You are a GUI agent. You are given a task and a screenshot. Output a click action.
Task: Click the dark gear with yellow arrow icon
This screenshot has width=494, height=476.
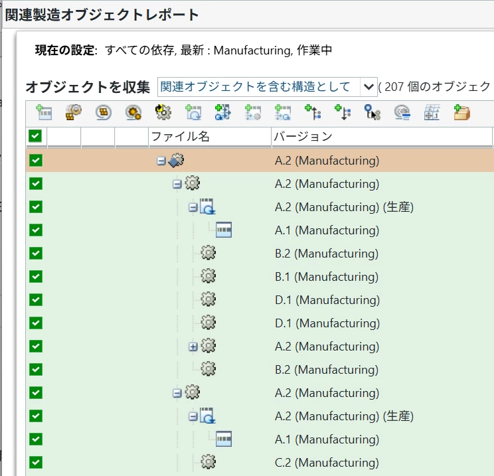(163, 112)
